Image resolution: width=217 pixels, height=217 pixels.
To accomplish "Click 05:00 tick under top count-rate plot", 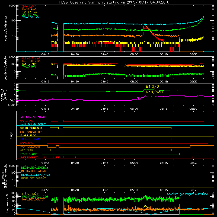I will point(134,55).
